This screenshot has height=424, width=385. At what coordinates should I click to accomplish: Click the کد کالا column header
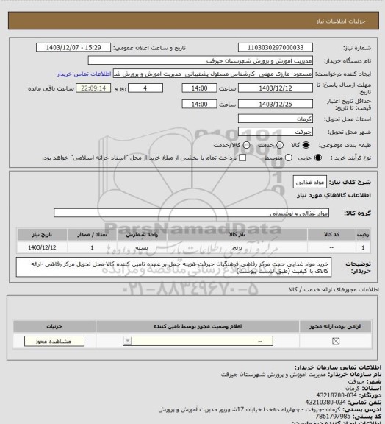tap(331, 234)
